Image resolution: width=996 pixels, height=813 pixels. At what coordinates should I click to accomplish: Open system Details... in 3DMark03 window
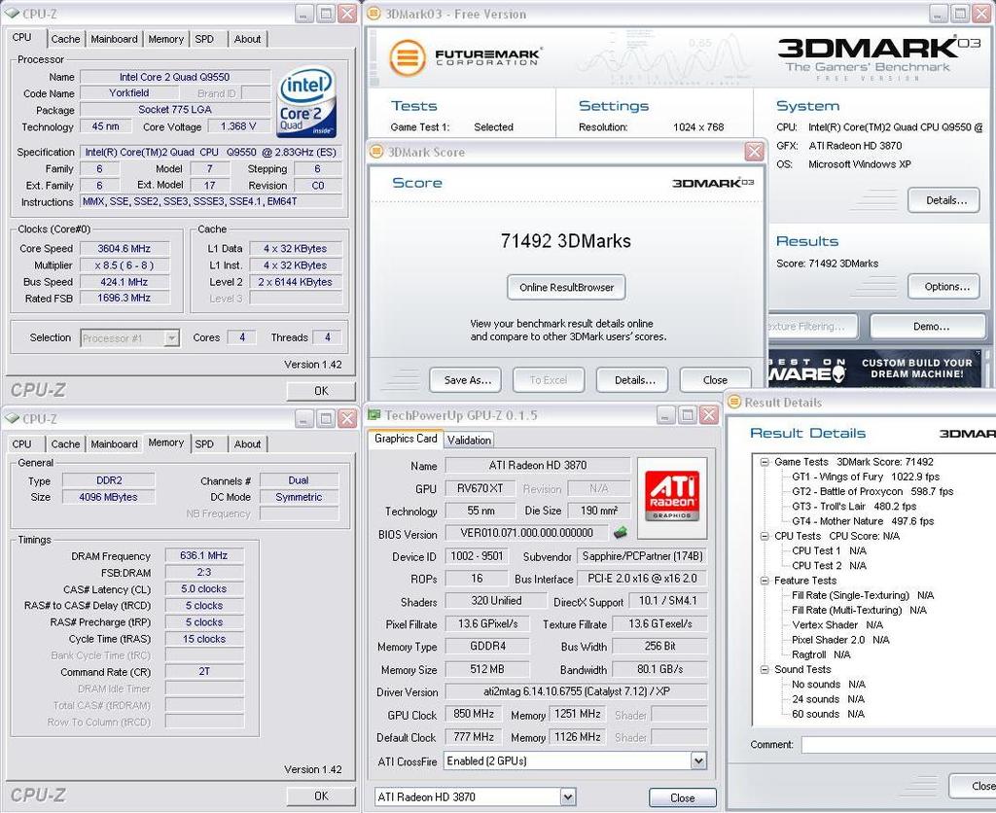(x=944, y=200)
